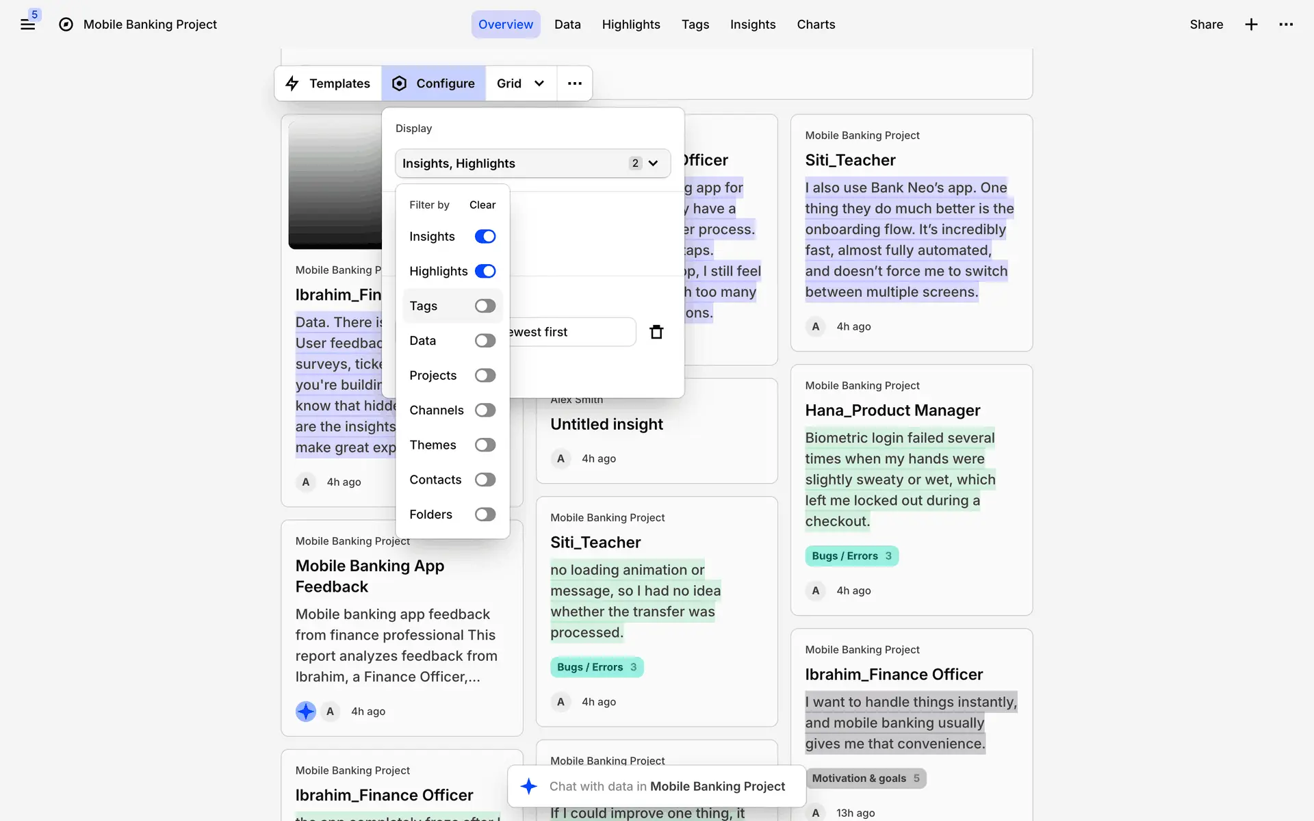Click the Share button
This screenshot has height=821, width=1314.
[1206, 25]
